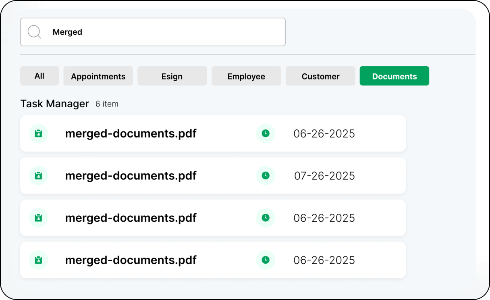Click the clock icon in the third result row
490x300 pixels.
[x=266, y=218]
